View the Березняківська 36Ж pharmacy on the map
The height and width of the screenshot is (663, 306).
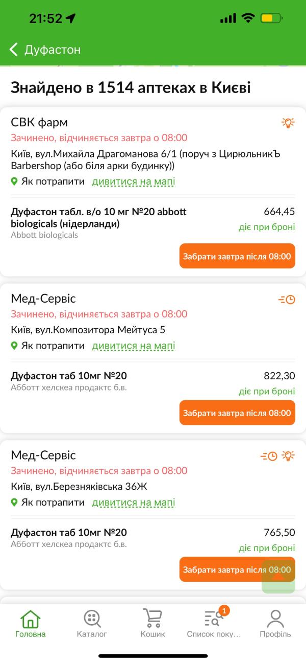134,502
